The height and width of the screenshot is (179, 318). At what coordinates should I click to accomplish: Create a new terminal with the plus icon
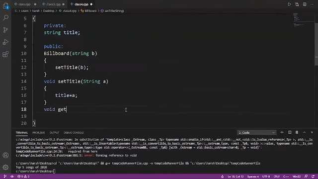tap(282, 132)
